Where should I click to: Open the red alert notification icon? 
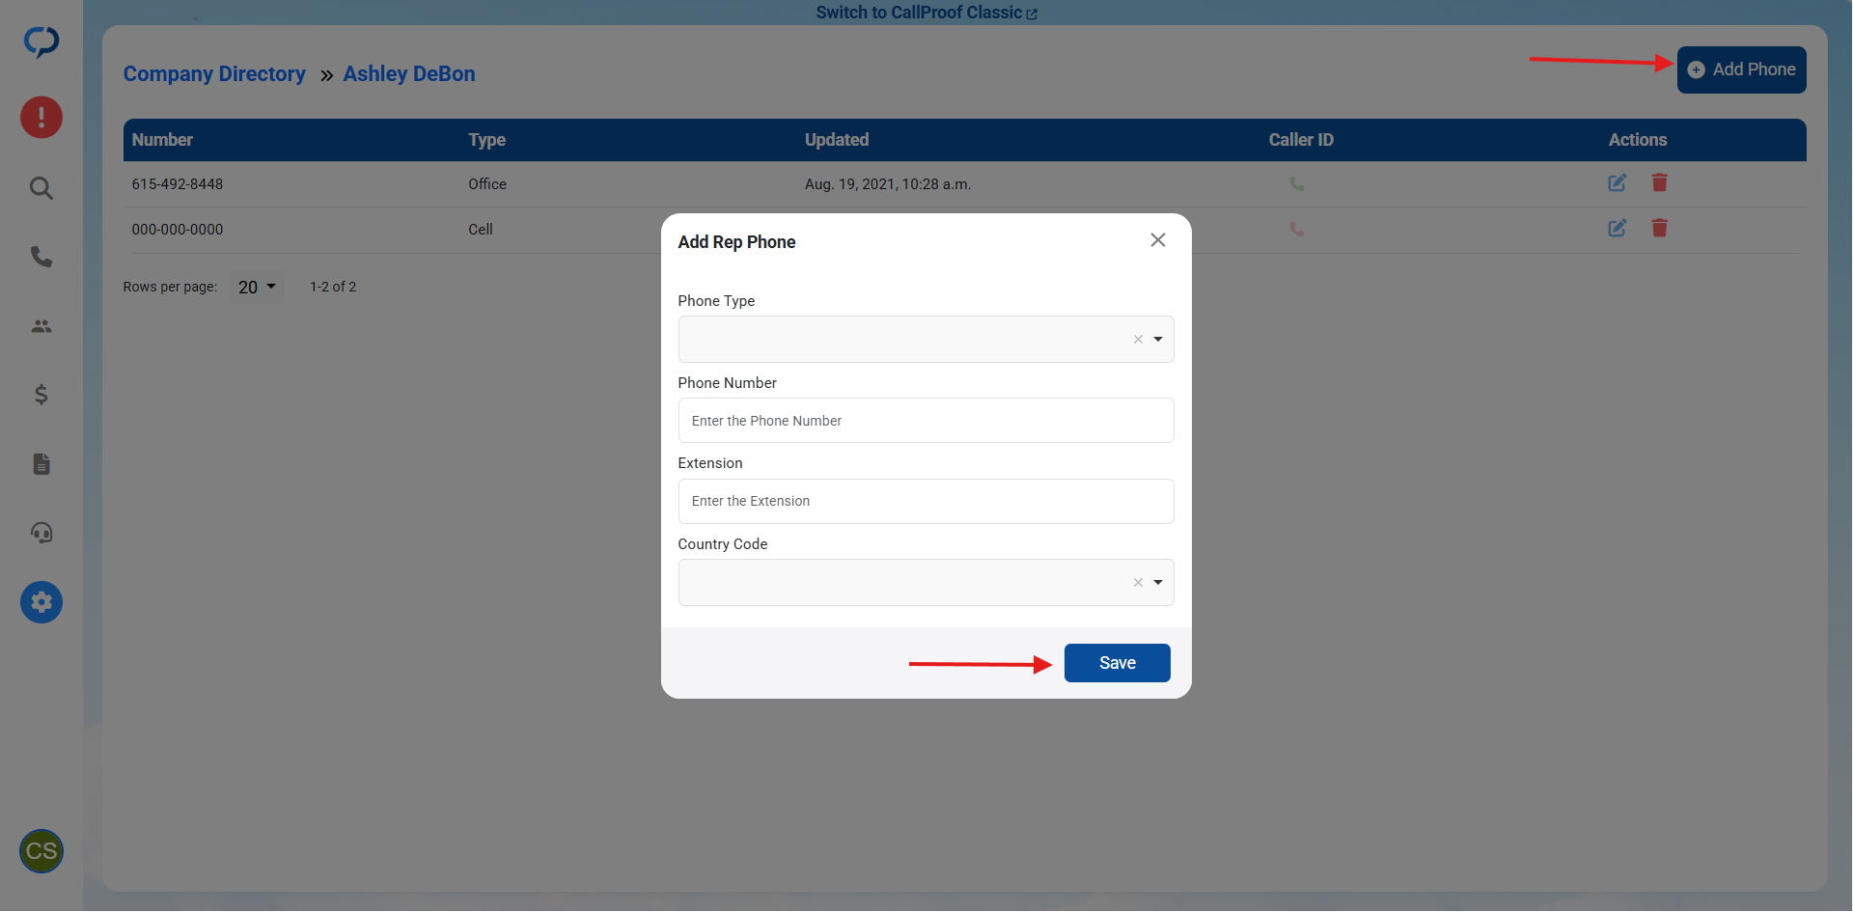coord(41,118)
